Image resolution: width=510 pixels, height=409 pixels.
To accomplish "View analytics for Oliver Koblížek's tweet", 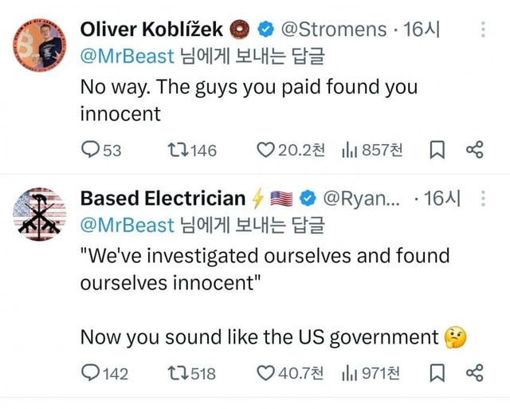I will pos(349,150).
